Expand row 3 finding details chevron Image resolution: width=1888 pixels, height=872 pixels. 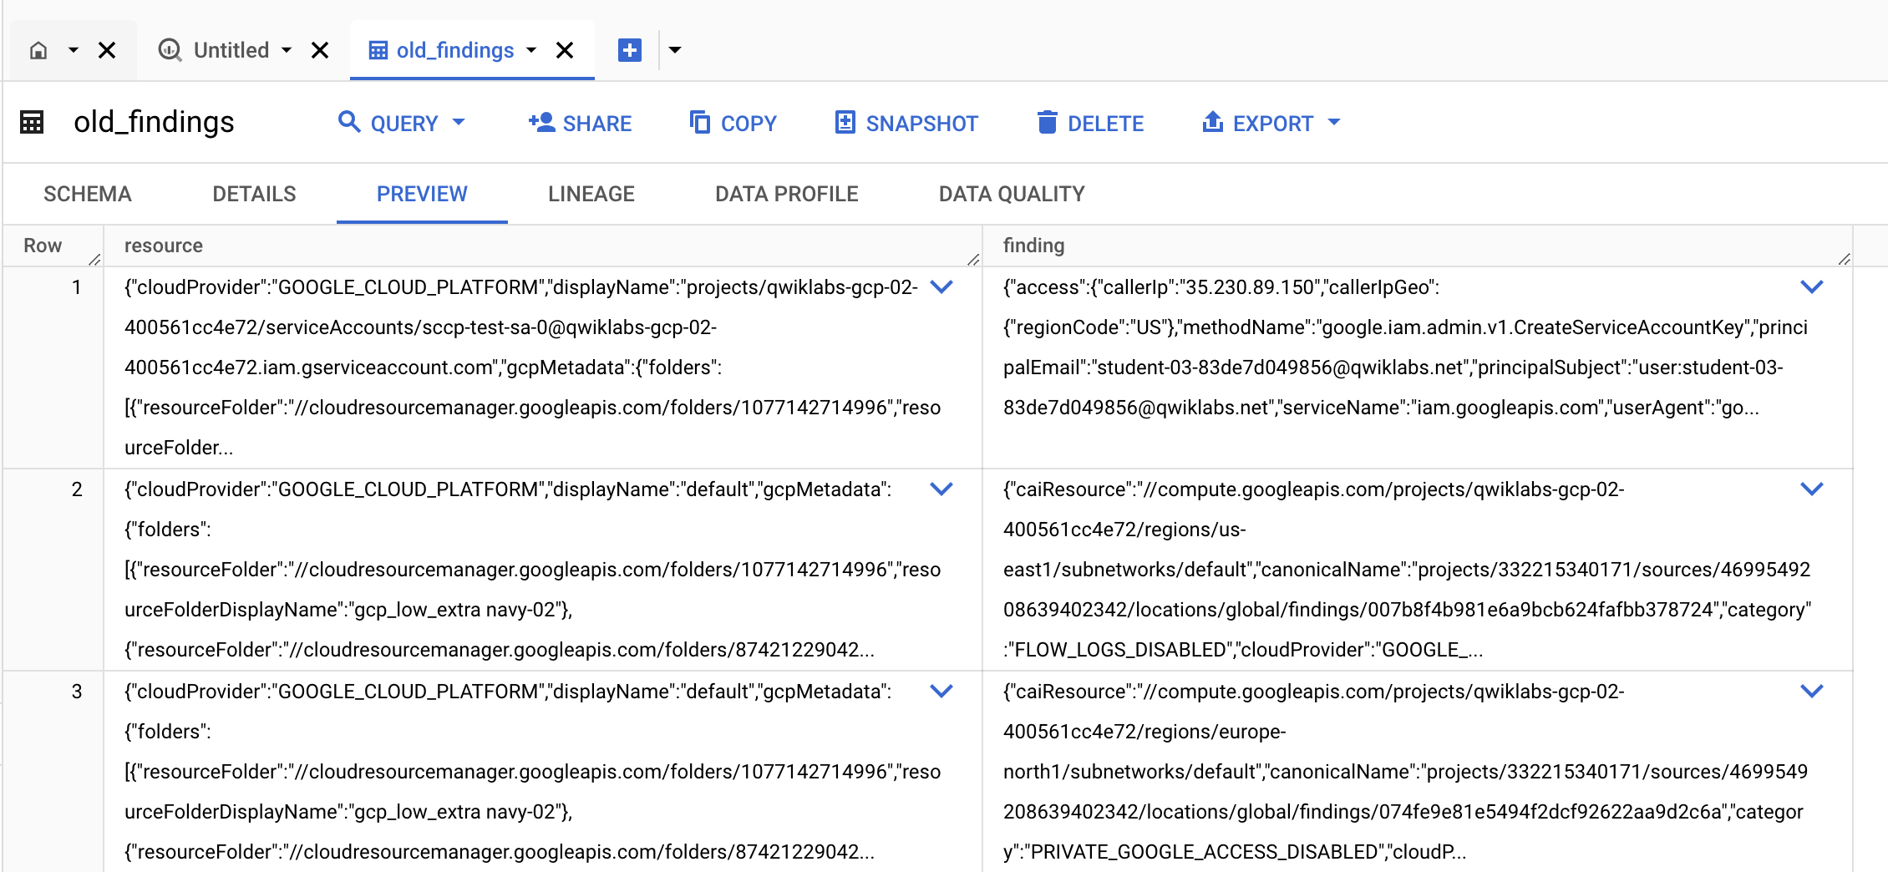click(1812, 692)
